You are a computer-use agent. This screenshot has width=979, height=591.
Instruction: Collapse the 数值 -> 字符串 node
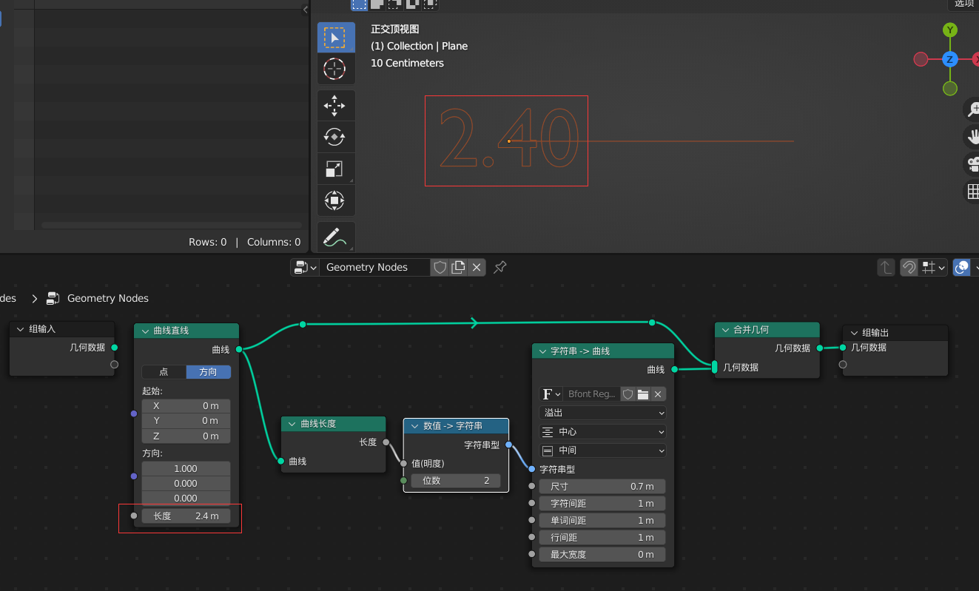click(x=414, y=426)
